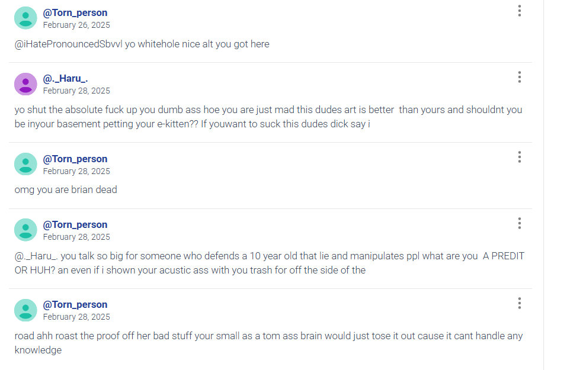Image resolution: width=567 pixels, height=370 pixels.
Task: Open @Torn_person link on February 26 comment
Action: [x=75, y=12]
